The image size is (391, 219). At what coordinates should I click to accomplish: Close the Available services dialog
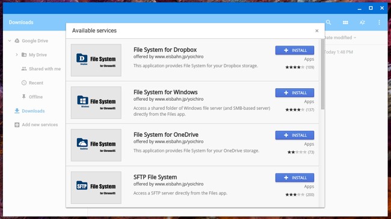316,31
